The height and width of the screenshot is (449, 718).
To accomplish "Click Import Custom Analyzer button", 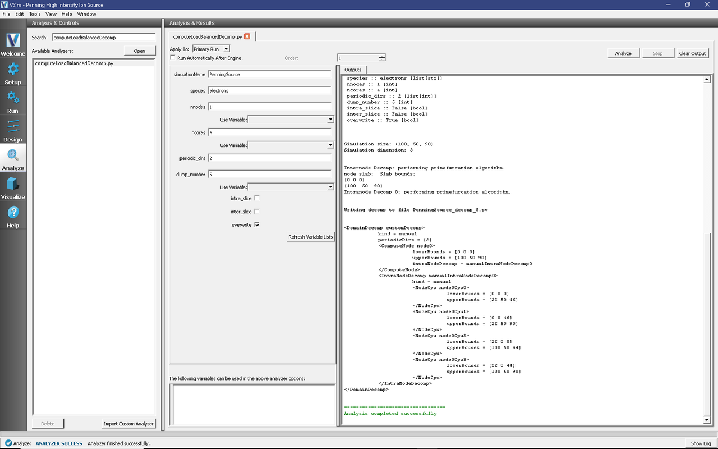I will click(x=128, y=424).
